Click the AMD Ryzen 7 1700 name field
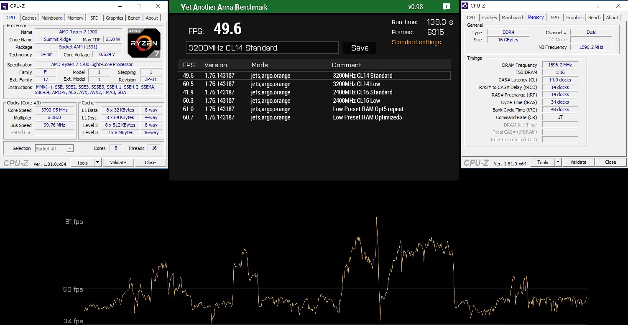 tap(79, 32)
